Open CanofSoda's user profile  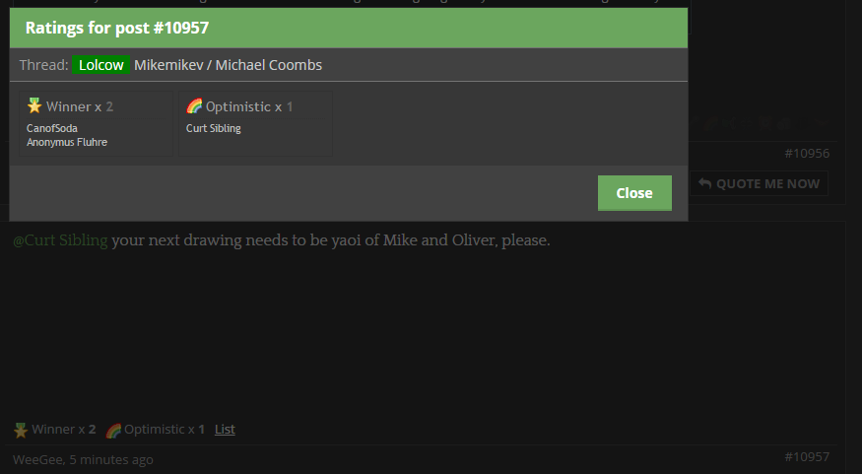point(52,128)
